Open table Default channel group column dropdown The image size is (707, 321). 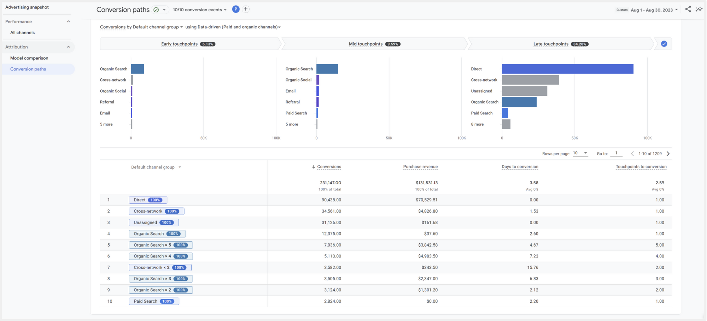coord(156,167)
